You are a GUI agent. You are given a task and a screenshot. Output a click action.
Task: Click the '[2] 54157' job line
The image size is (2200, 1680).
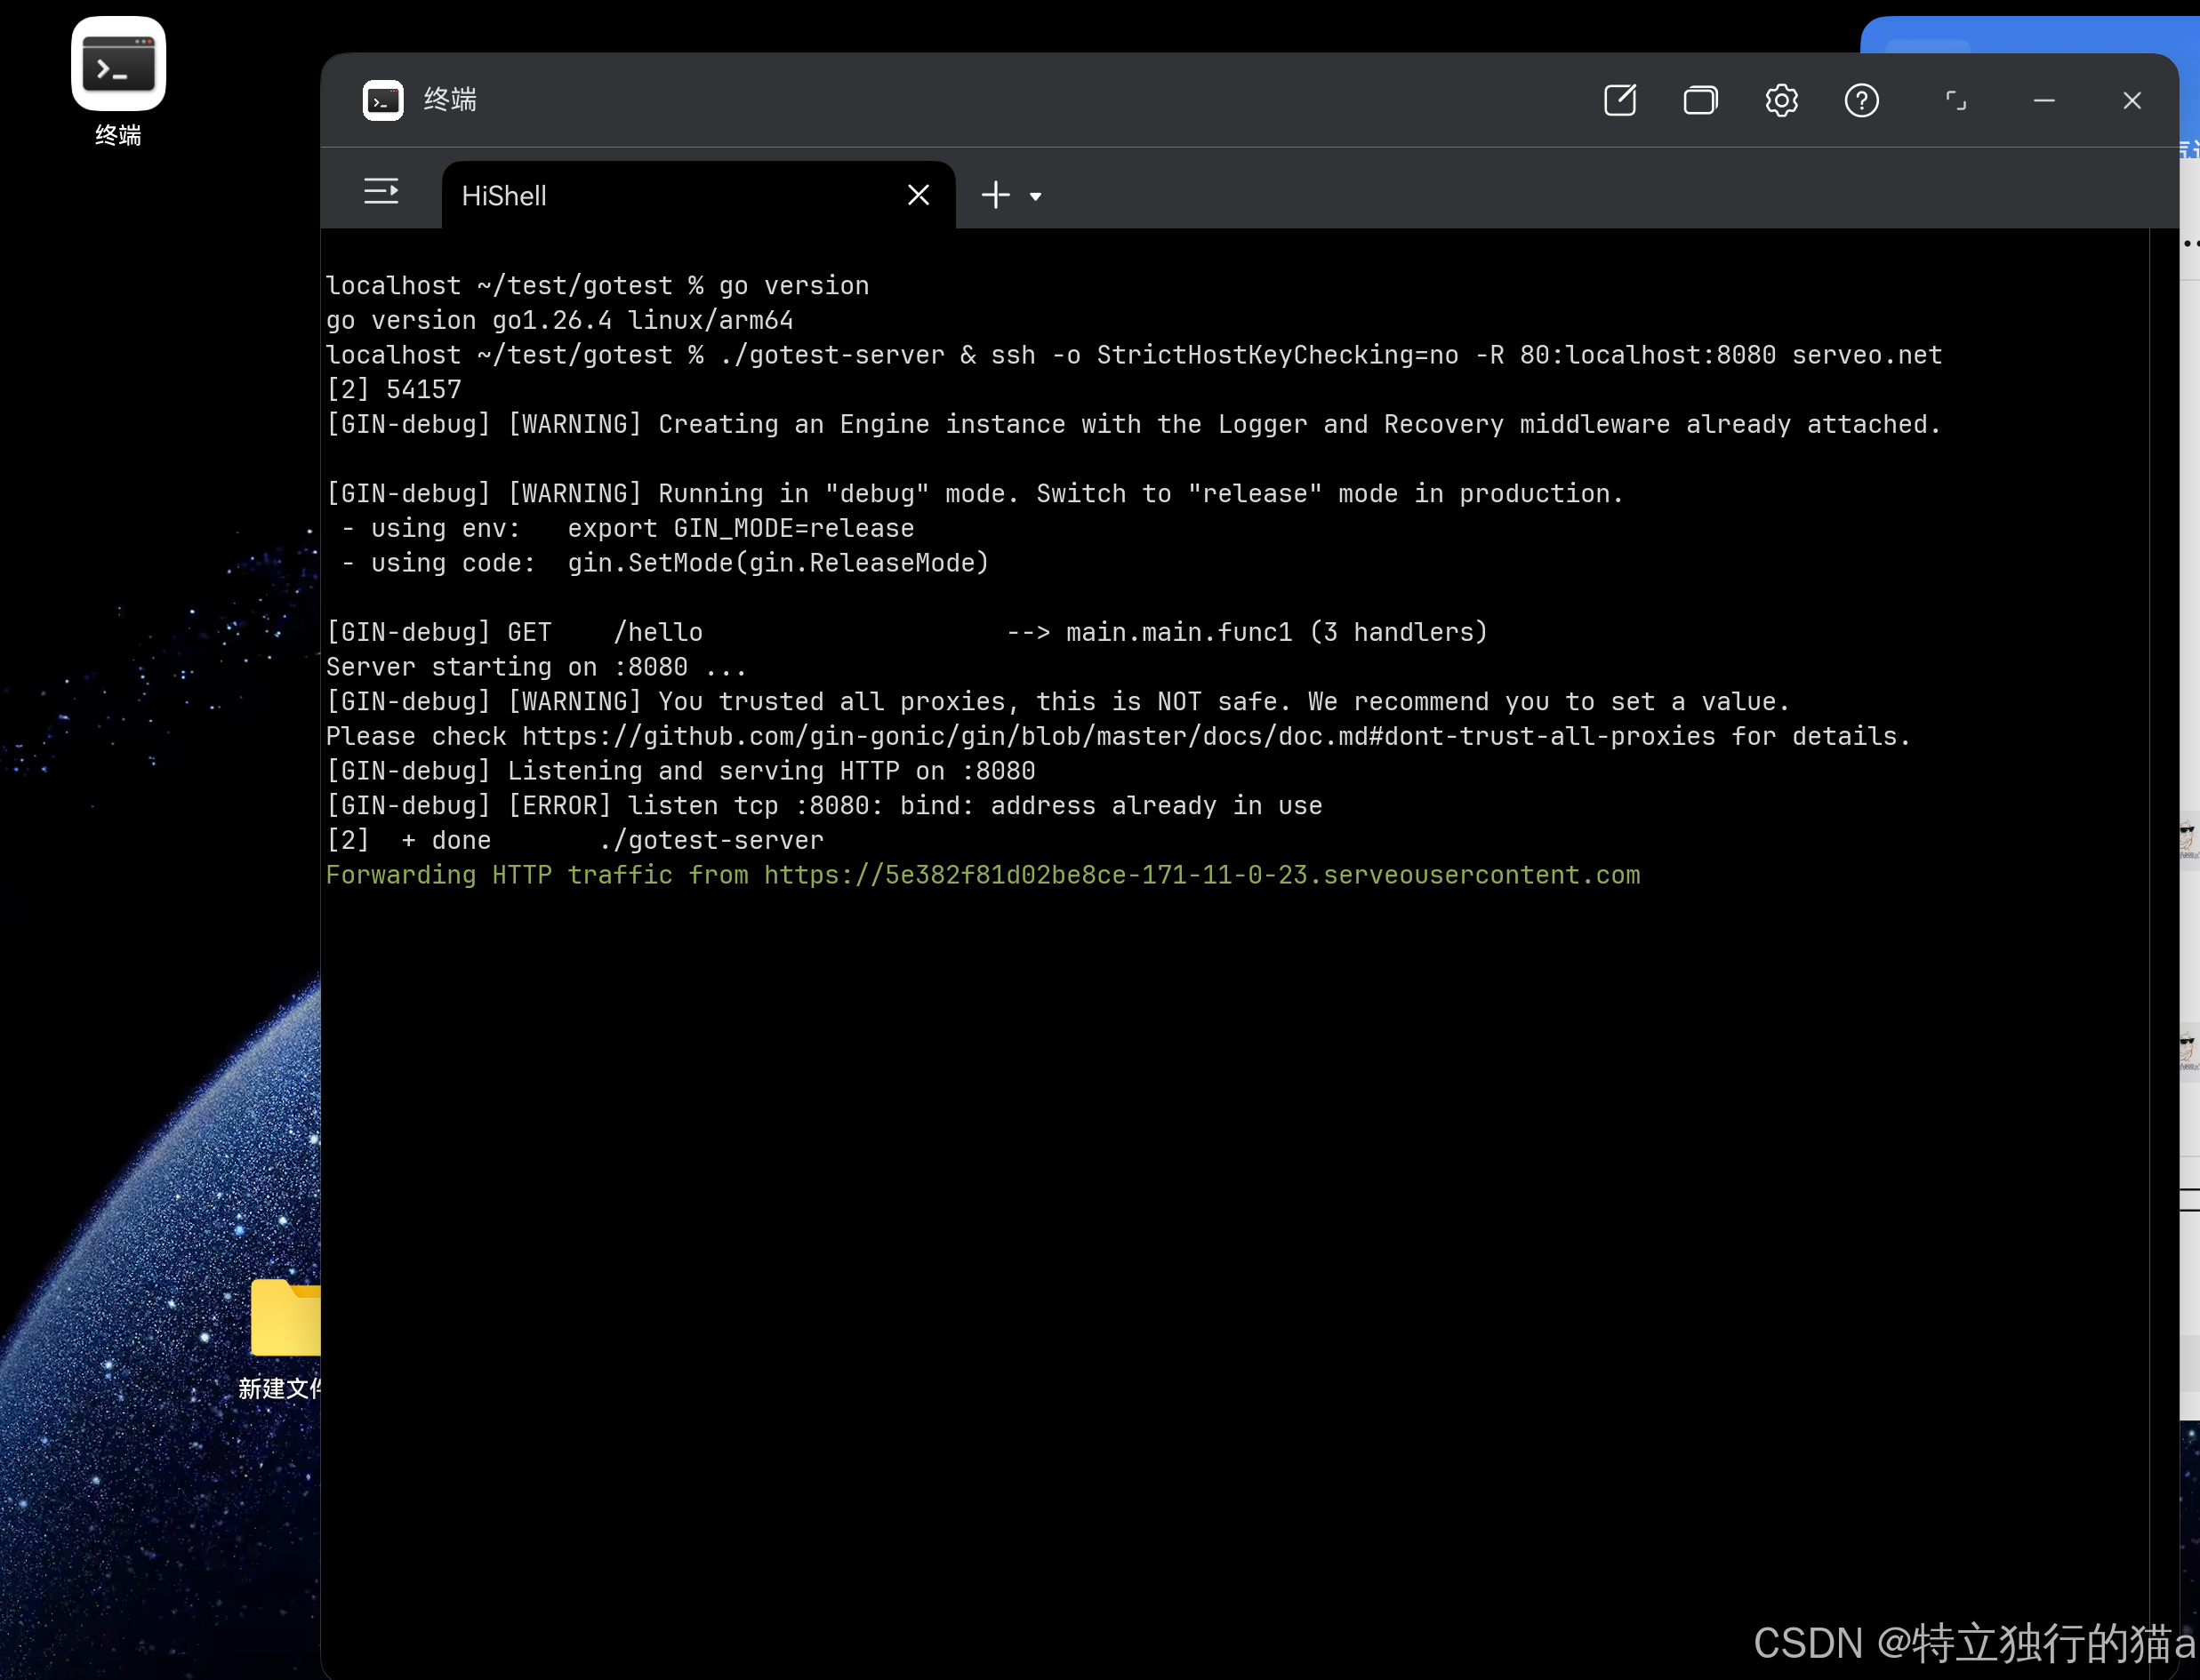tap(394, 389)
